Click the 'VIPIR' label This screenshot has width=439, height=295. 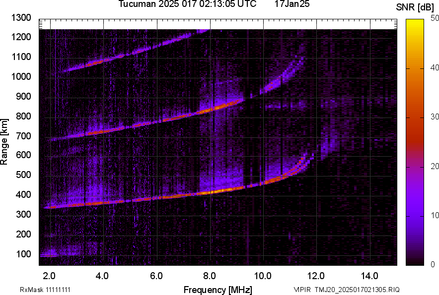click(x=302, y=290)
